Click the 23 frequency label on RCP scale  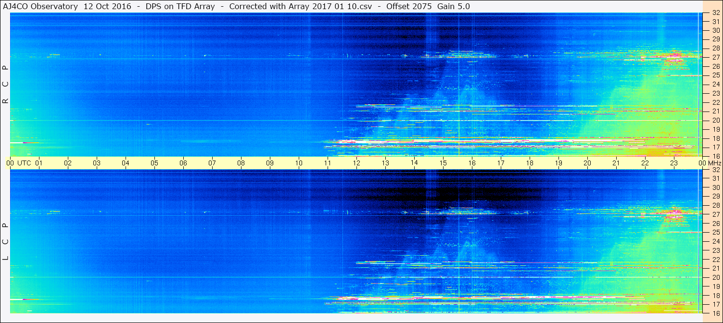coord(715,93)
